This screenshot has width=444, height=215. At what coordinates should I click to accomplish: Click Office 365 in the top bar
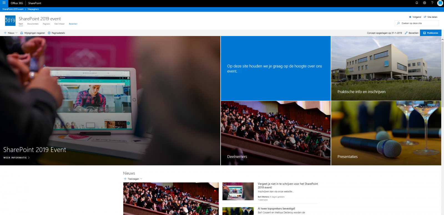(17, 3)
